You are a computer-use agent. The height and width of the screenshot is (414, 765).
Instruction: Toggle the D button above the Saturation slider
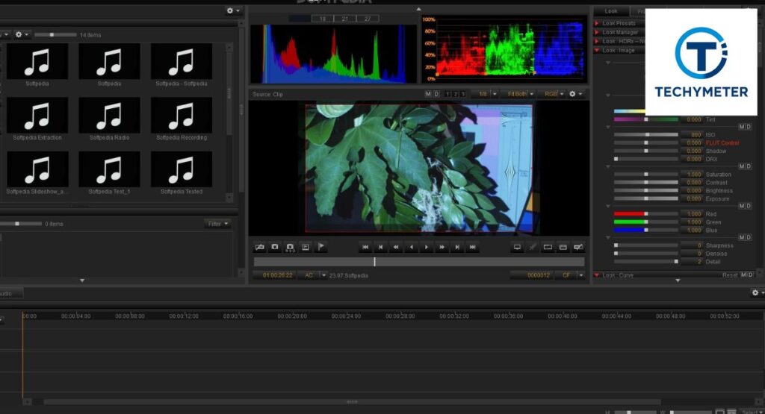[749, 166]
